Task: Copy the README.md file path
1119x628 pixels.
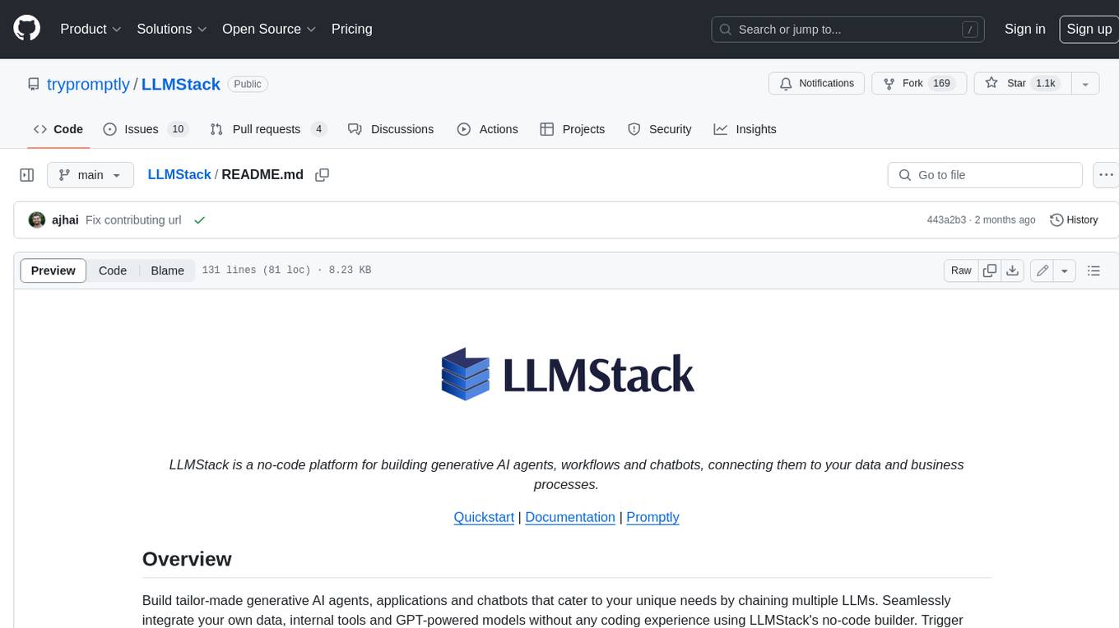Action: 323,174
